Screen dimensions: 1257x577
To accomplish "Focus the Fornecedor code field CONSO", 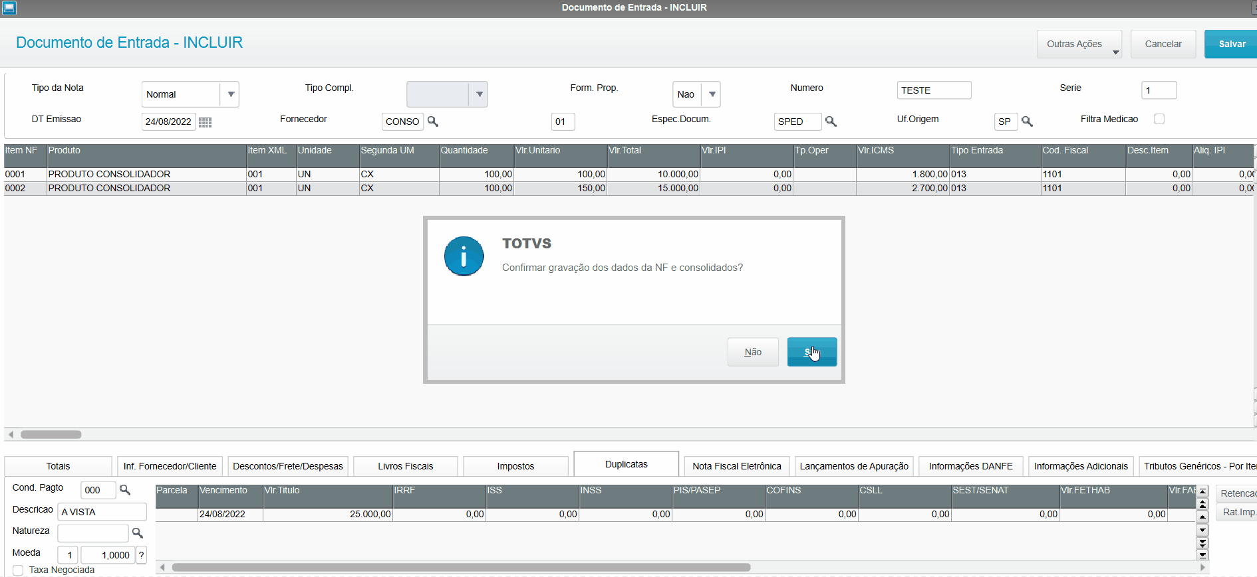I will [x=402, y=122].
